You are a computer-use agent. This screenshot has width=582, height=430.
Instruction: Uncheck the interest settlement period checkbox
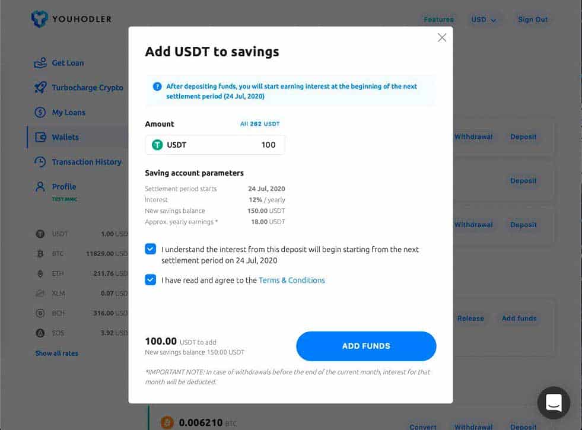click(150, 249)
